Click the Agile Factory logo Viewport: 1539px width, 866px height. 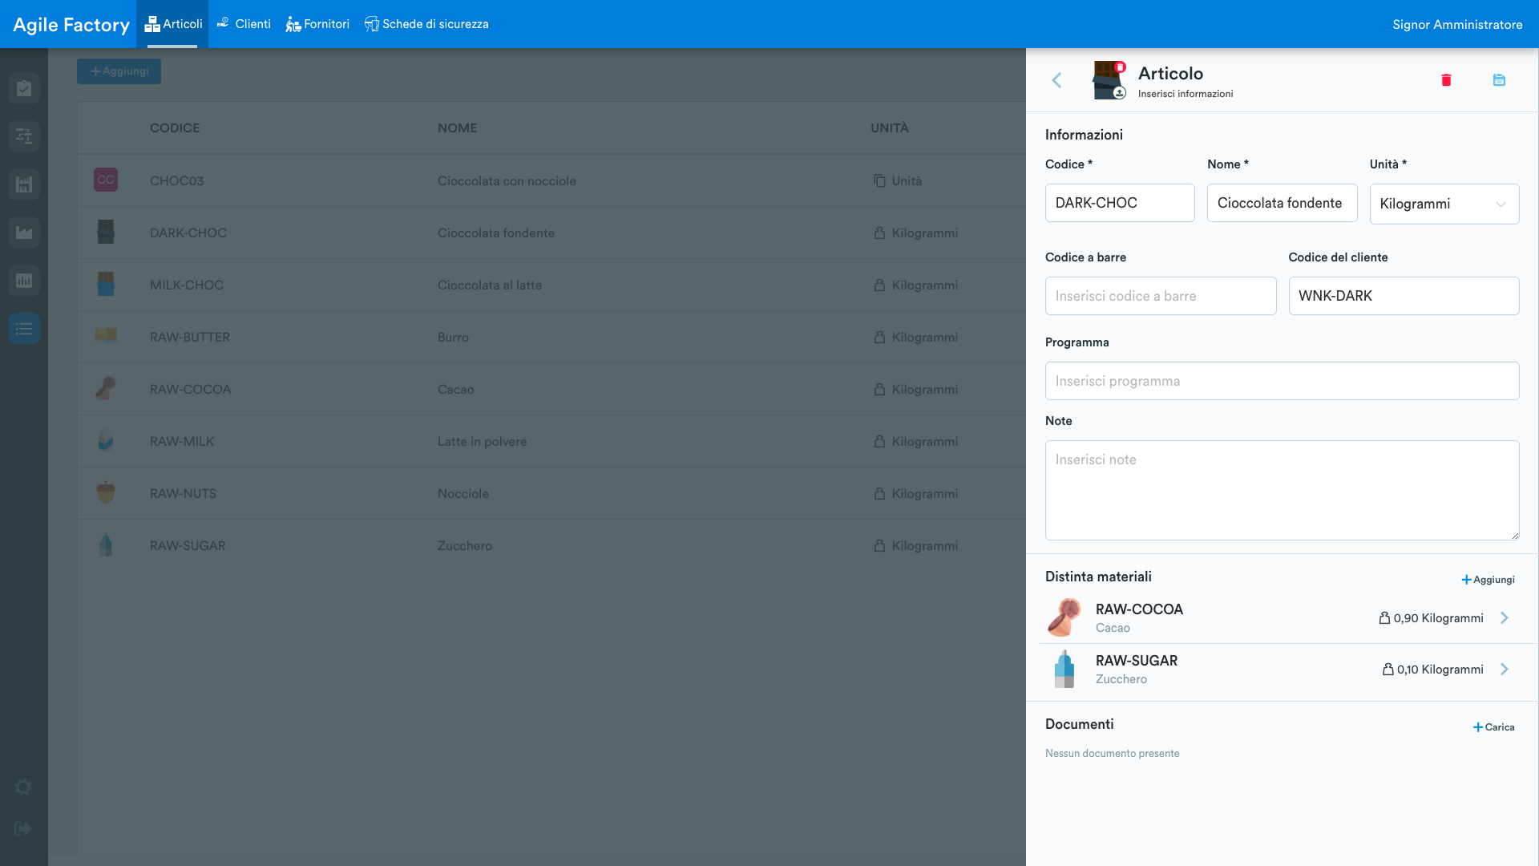coord(71,25)
